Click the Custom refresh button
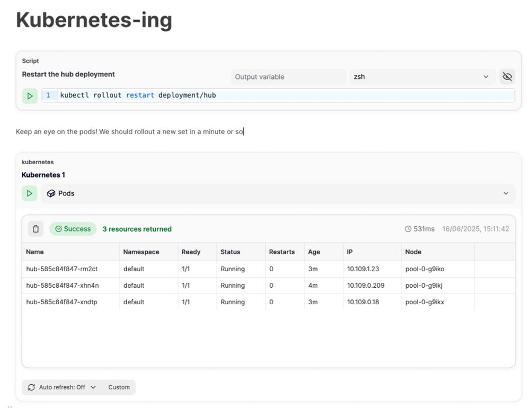The width and height of the screenshot is (530, 408). (119, 387)
